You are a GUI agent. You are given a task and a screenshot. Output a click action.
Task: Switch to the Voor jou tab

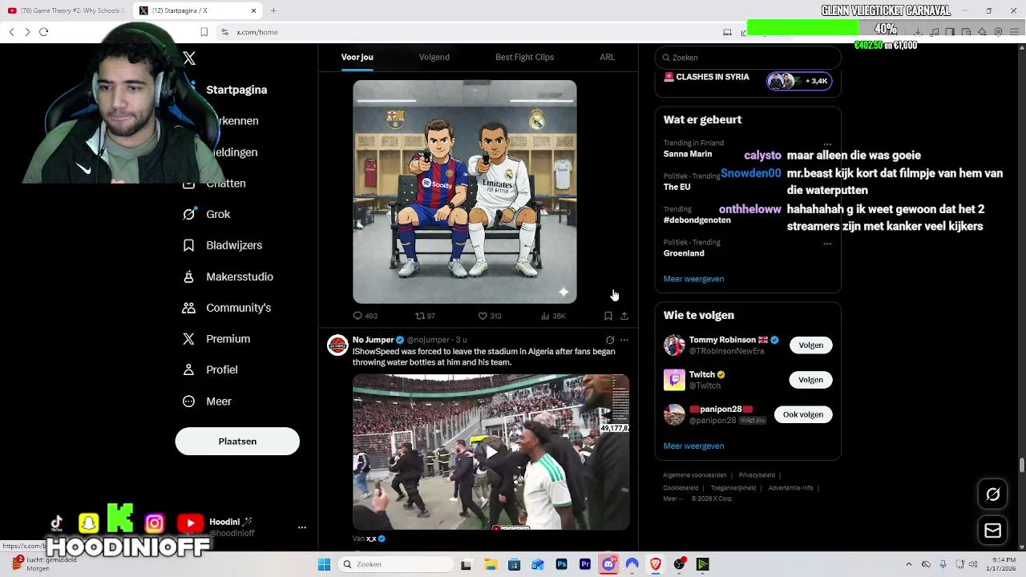coord(357,57)
